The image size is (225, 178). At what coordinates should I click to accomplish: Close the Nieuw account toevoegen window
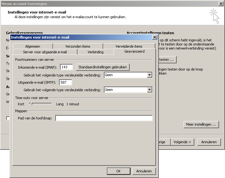(221, 3)
